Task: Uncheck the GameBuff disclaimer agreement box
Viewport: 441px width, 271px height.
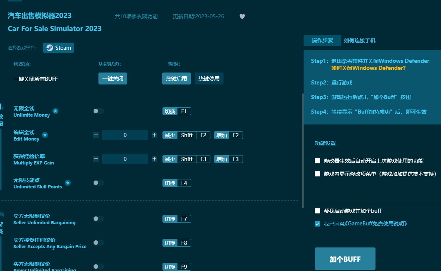Action: click(317, 224)
